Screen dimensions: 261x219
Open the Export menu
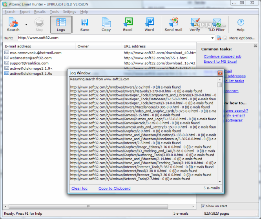[x=25, y=12]
